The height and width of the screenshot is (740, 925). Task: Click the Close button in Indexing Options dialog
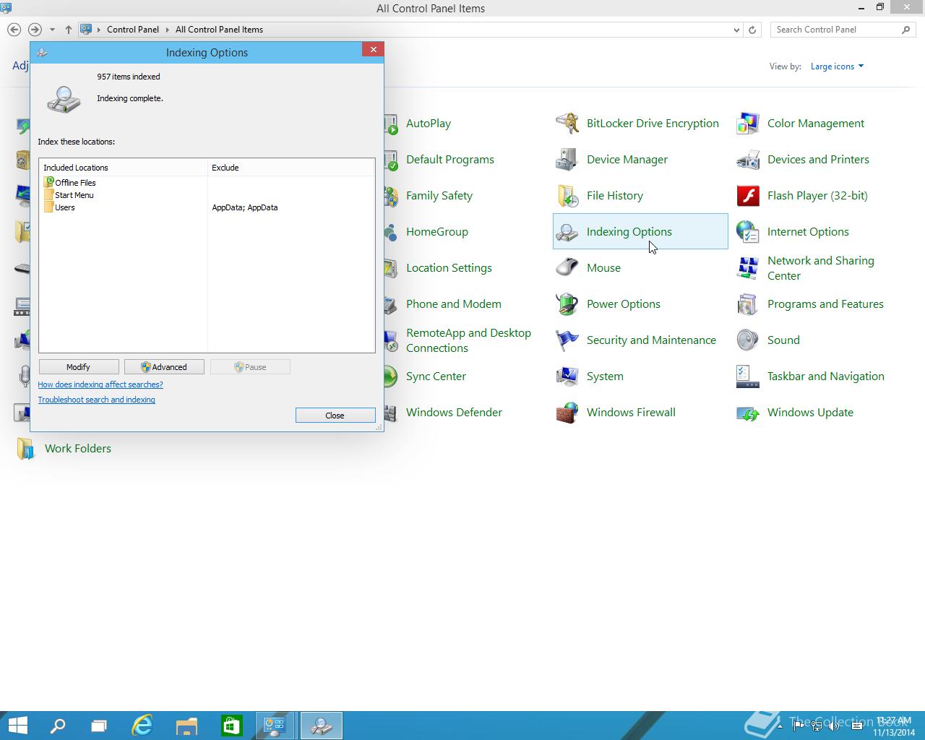[x=335, y=416]
